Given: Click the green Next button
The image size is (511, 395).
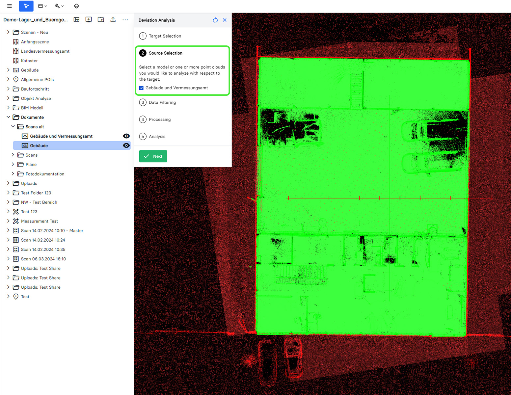Looking at the screenshot, I should pos(153,156).
